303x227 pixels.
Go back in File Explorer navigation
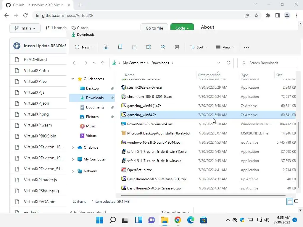pos(75,63)
